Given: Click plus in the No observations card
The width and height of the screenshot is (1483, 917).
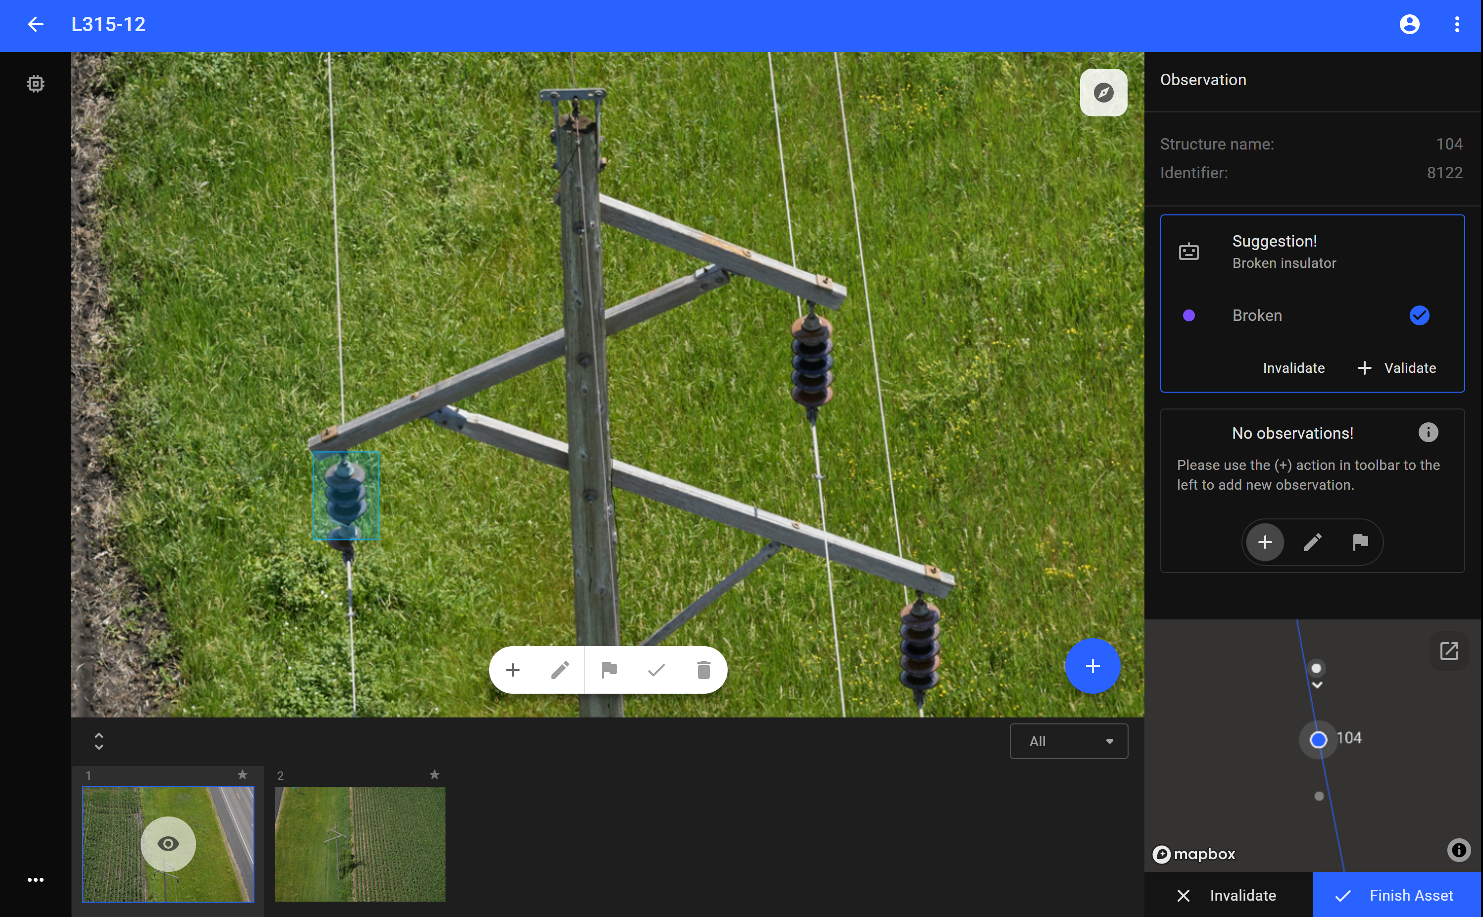Looking at the screenshot, I should (1265, 542).
